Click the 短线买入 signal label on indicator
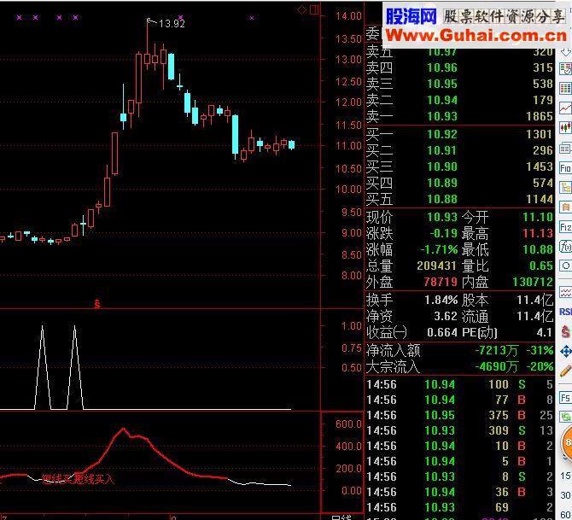The image size is (572, 520). pos(94,478)
